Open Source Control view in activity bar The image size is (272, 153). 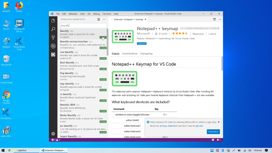click(53, 37)
